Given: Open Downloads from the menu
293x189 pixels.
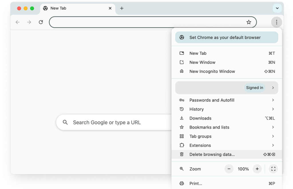Looking at the screenshot, I should (227, 118).
